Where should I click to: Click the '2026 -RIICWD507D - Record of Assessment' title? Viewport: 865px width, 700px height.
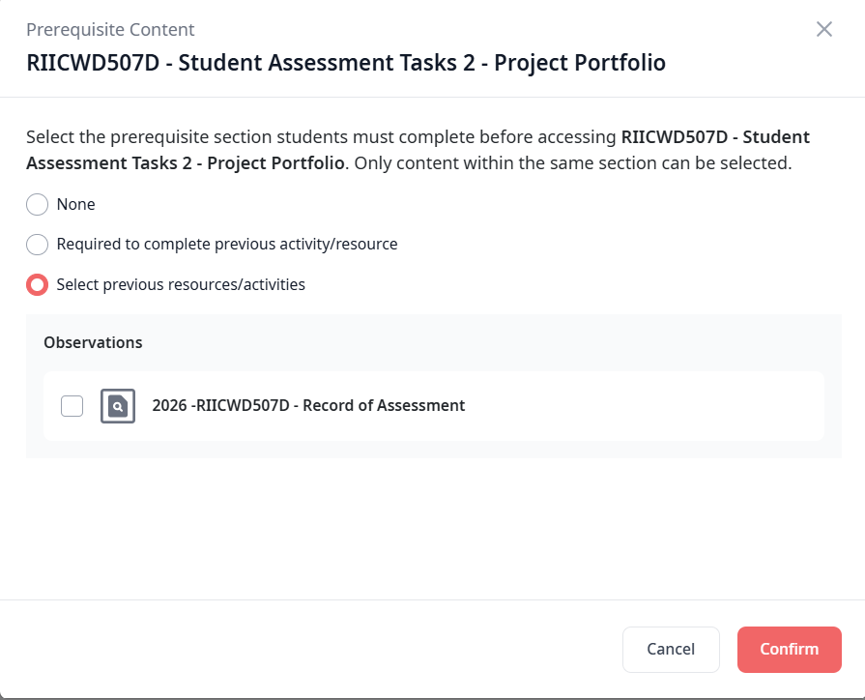[308, 406]
